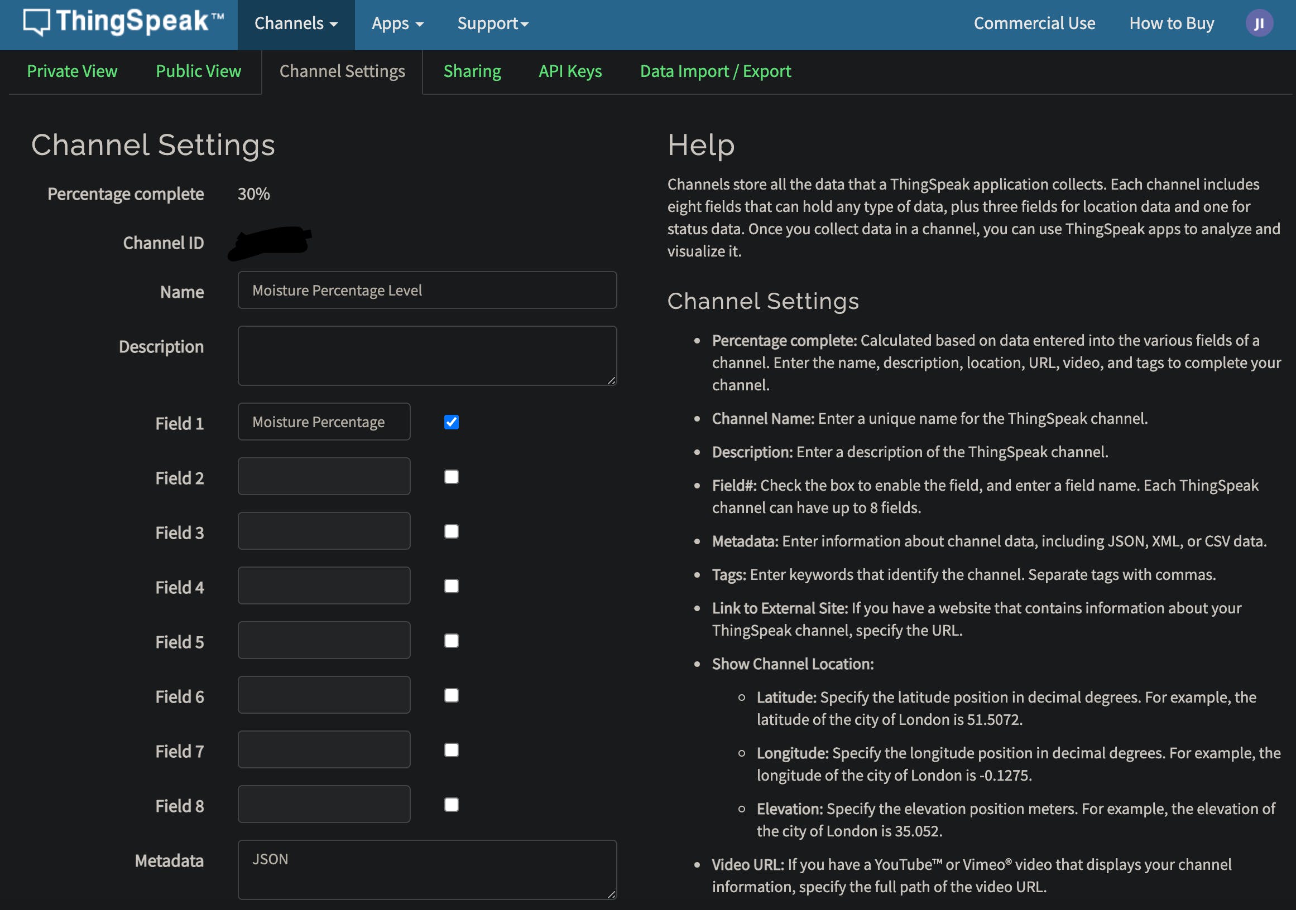Expand the Apps dropdown menu
This screenshot has height=910, width=1296.
(397, 23)
